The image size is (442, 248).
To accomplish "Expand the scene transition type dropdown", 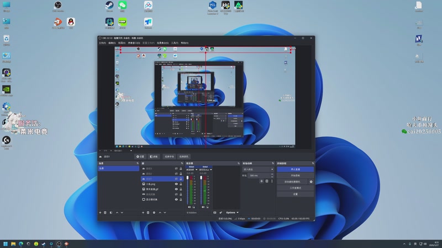I will [258, 169].
